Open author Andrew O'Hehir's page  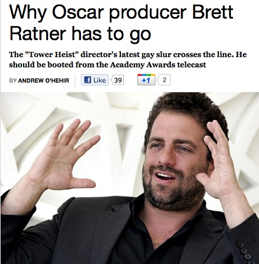(43, 80)
